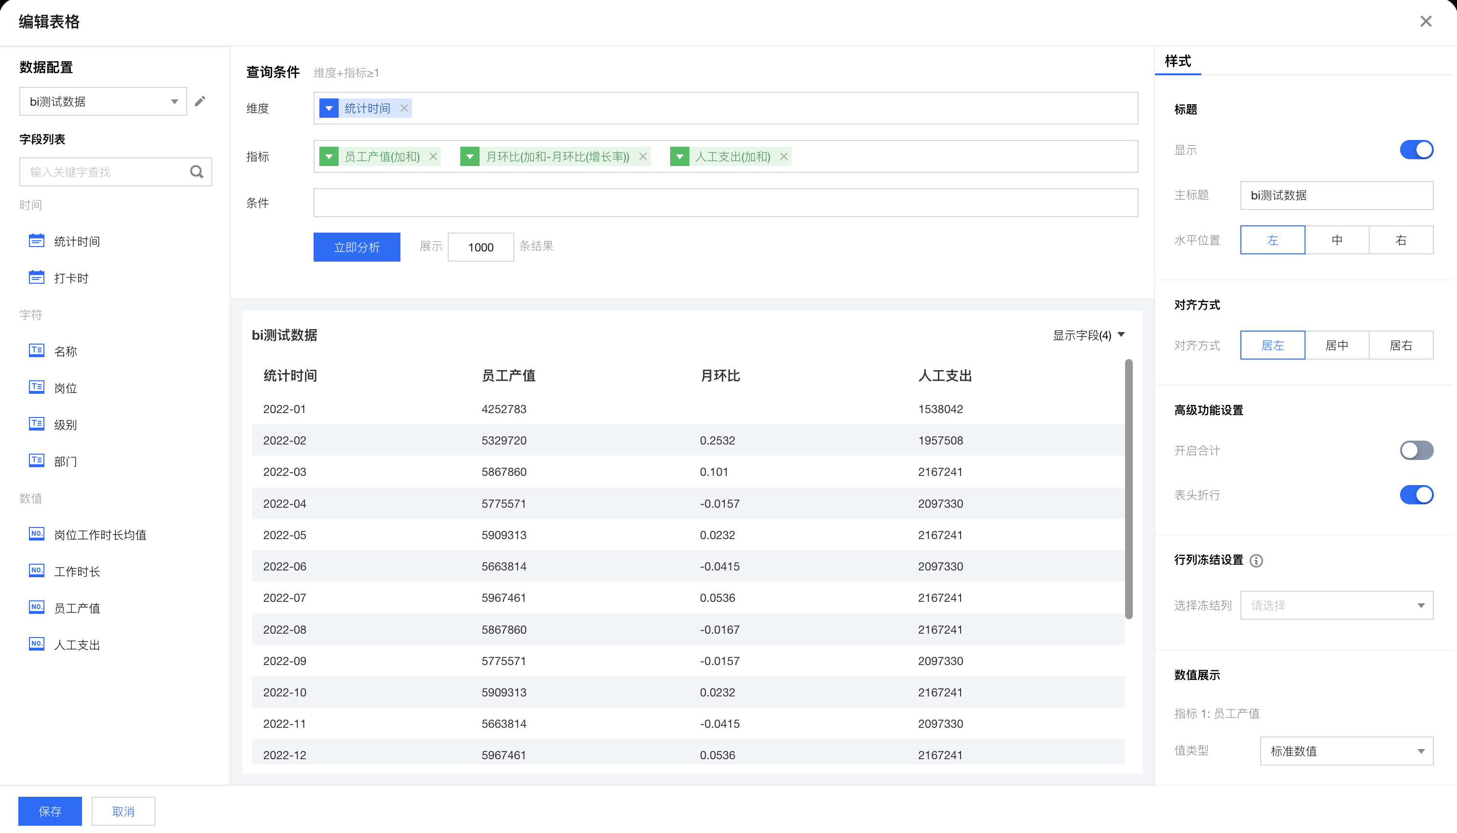The image size is (1457, 833).
Task: Select the 居中 alignment option
Action: point(1336,345)
